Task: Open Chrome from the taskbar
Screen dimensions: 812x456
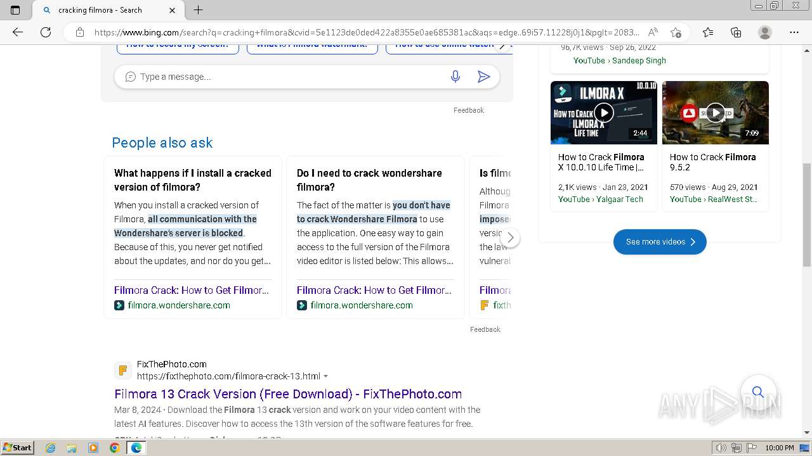Action: (x=114, y=448)
